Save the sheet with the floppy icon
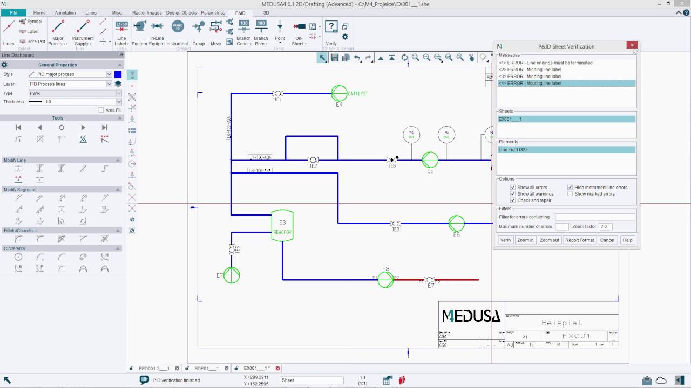 coord(334,58)
